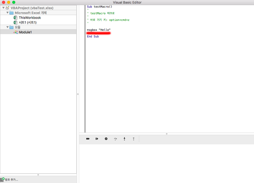Collapse the Microsoft Excel 개체 folder
254x183 pixels.
pyautogui.click(x=8, y=13)
